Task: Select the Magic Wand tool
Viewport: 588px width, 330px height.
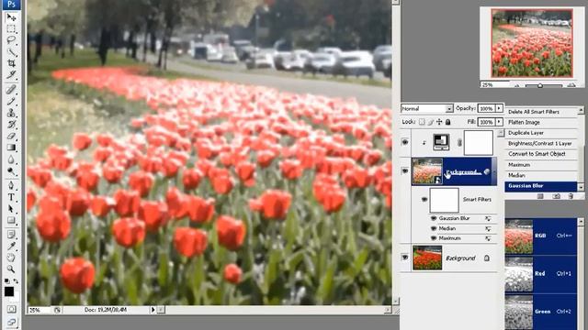Action: (x=11, y=51)
